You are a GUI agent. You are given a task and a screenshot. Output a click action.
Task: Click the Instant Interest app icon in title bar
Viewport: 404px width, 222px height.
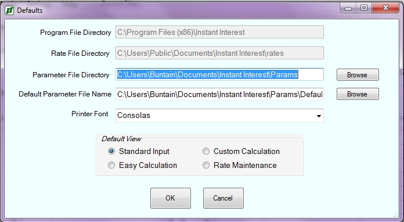point(9,10)
